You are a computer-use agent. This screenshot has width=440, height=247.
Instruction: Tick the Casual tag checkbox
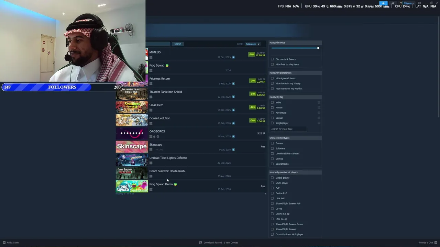(272, 118)
